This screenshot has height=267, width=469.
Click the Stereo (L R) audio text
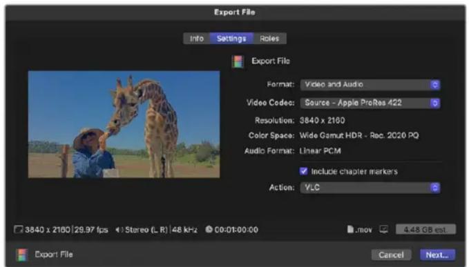point(146,230)
